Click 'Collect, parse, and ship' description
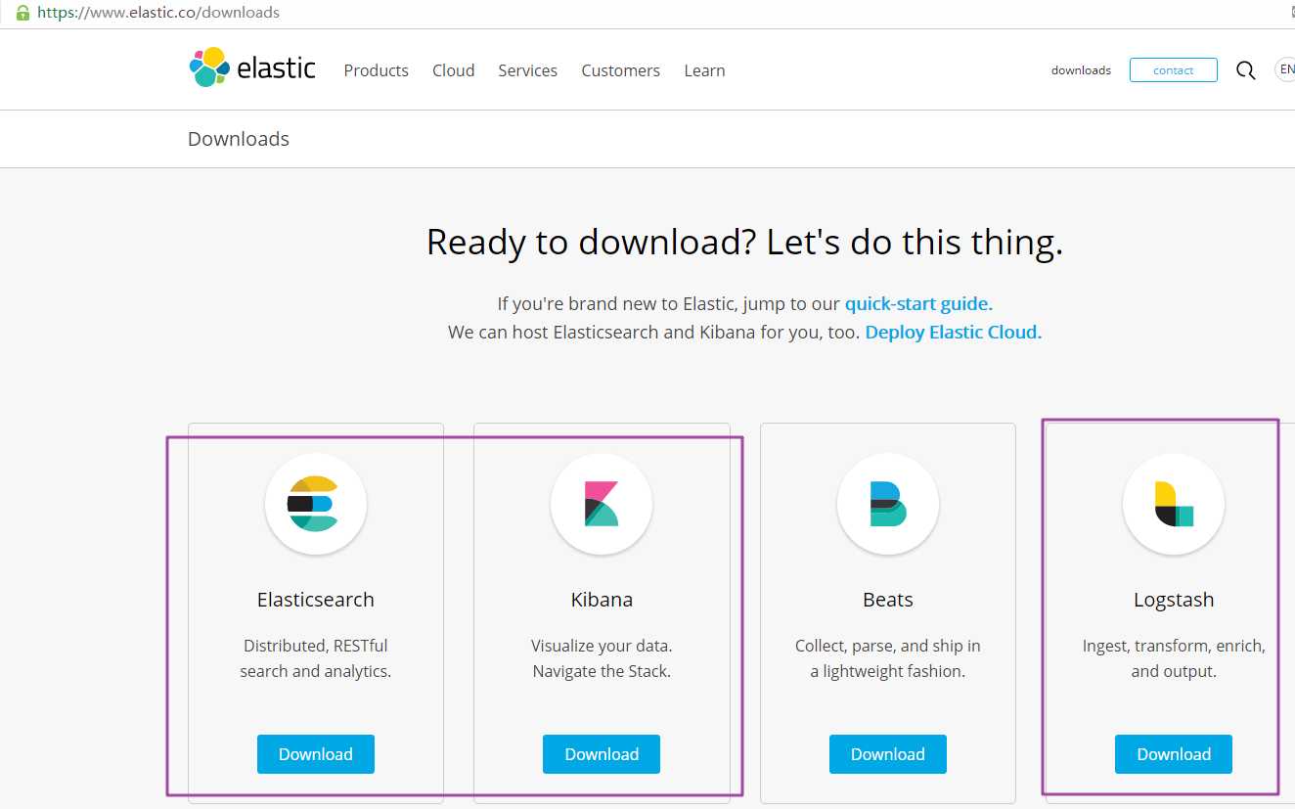 click(x=887, y=658)
